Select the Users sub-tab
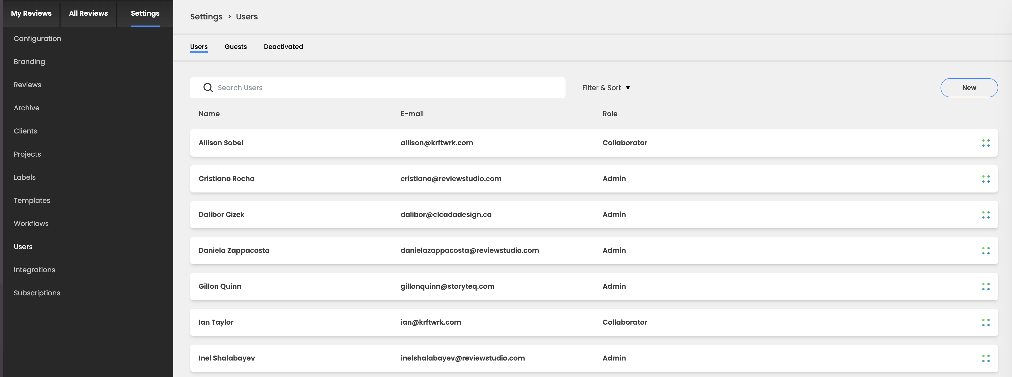The height and width of the screenshot is (377, 1012). click(x=199, y=47)
